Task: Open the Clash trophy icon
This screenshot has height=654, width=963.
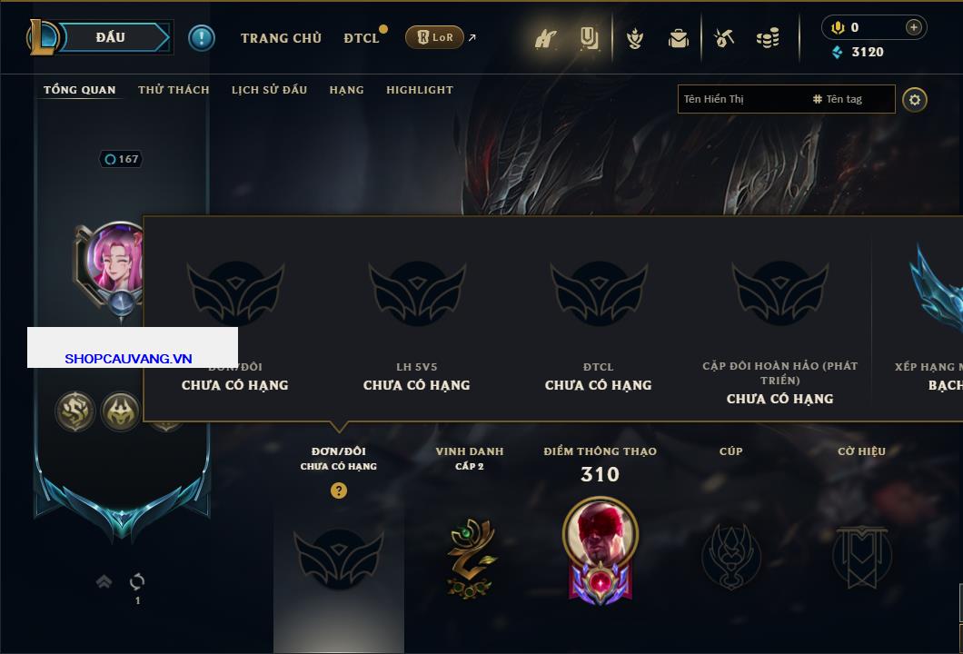Action: 634,39
